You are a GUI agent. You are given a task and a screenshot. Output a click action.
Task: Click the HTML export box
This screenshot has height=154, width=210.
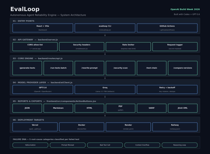(89, 108)
